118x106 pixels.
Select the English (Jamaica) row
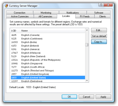(48, 49)
